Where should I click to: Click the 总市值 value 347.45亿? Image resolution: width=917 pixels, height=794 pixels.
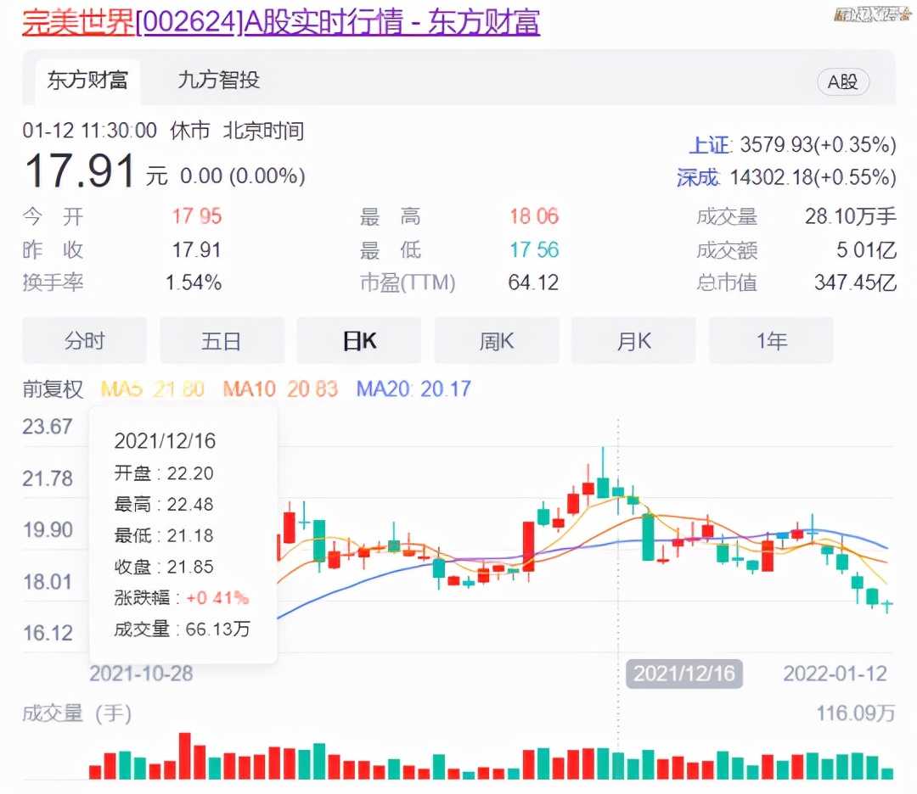pos(855,283)
